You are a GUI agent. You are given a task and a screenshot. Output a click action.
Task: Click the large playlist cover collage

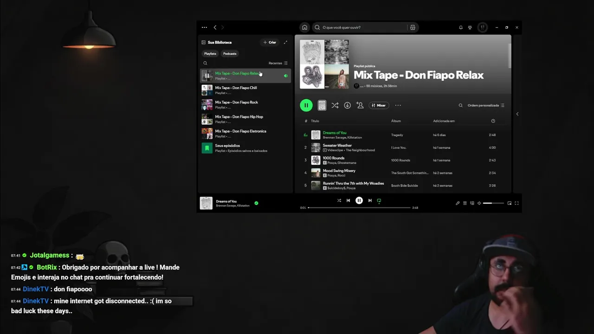pos(324,64)
